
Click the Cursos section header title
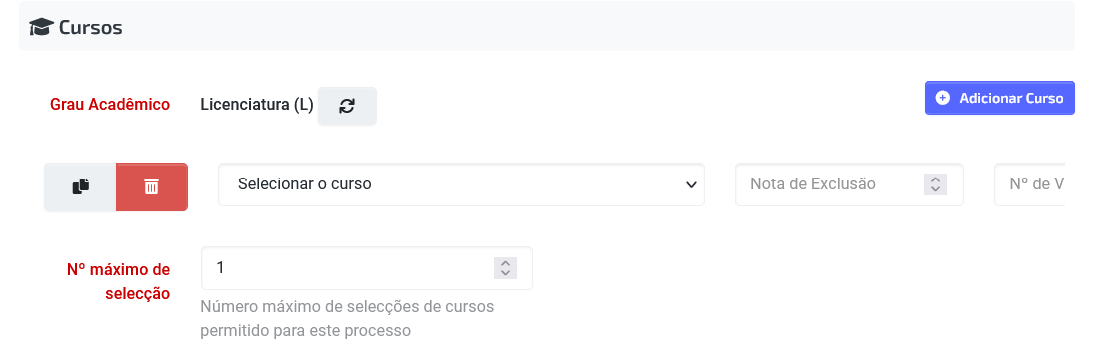[x=90, y=28]
